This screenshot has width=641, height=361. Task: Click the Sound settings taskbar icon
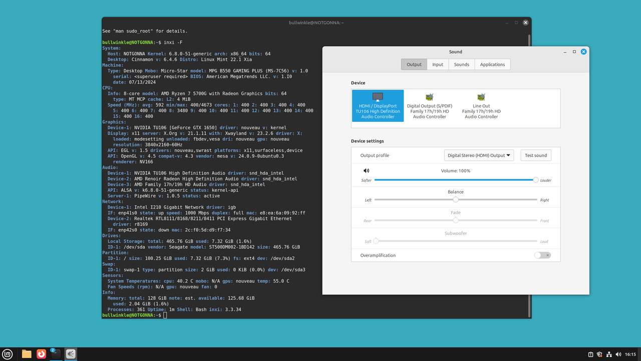tap(71, 354)
